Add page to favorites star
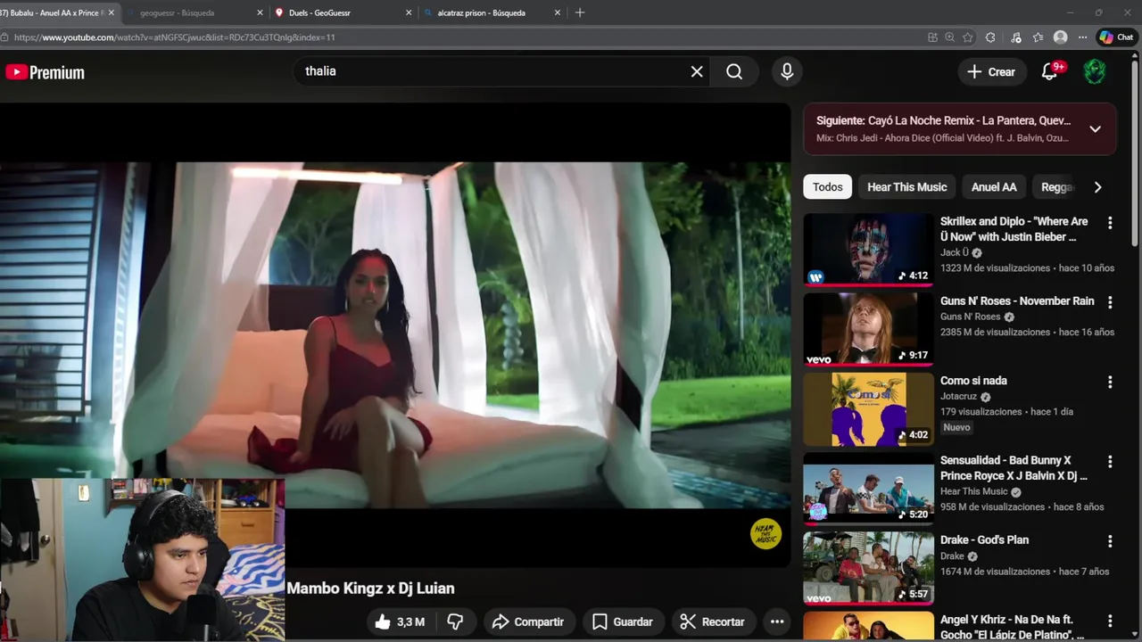 (x=968, y=37)
